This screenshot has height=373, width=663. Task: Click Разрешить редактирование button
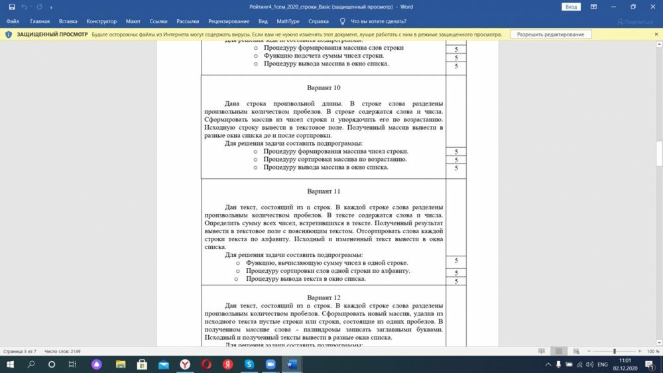(550, 34)
